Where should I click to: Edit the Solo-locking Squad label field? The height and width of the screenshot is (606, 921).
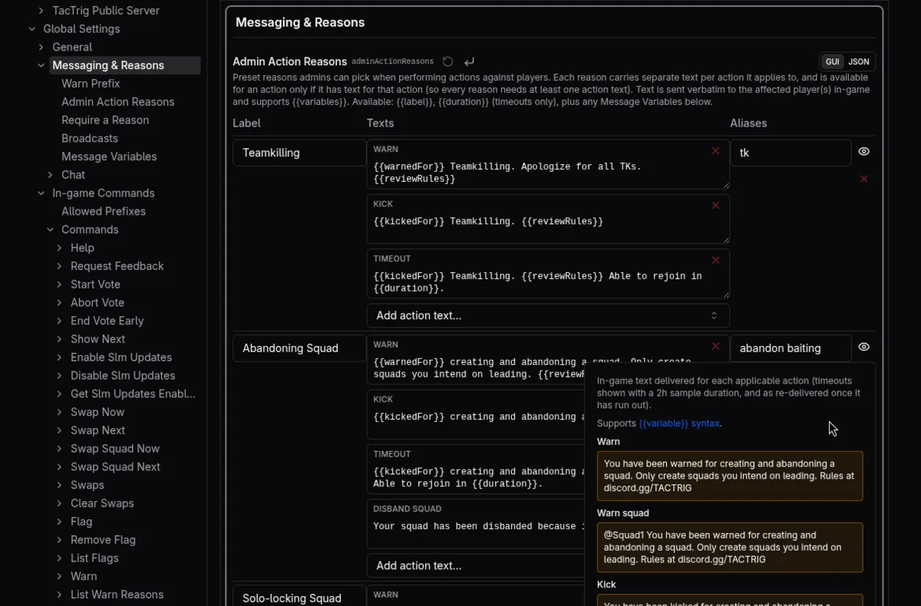pos(299,596)
